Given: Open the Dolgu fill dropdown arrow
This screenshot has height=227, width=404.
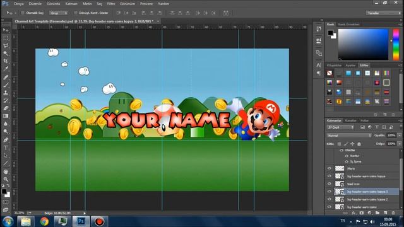Looking at the screenshot, I should click(x=400, y=144).
